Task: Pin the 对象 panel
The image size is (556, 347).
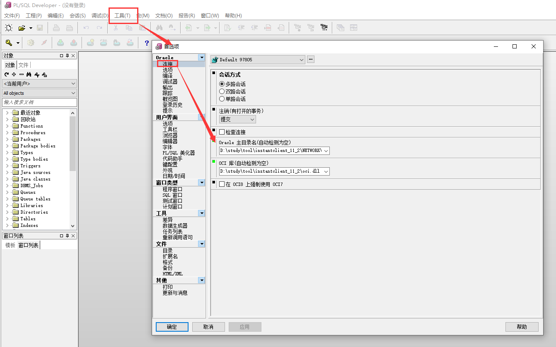Action: pos(68,55)
